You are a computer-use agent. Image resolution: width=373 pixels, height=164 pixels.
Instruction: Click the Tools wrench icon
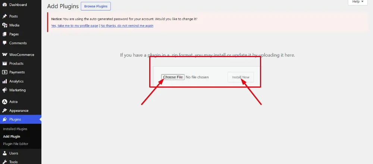4,162
